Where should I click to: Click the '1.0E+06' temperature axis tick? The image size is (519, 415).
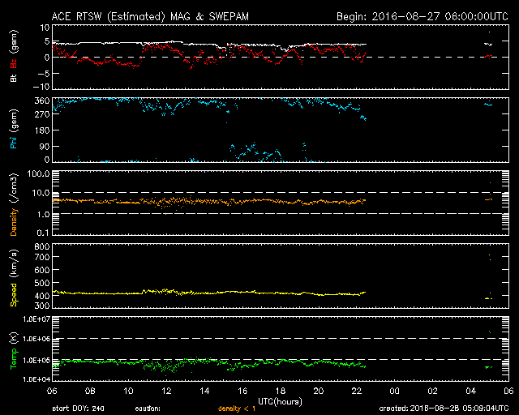coord(36,339)
